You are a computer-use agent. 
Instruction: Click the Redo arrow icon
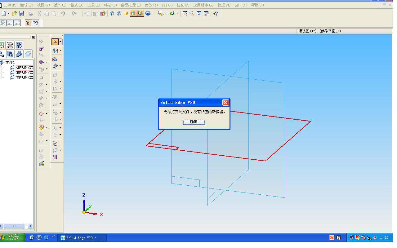tap(74, 13)
